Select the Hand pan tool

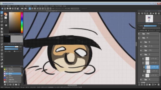pos(2,66)
